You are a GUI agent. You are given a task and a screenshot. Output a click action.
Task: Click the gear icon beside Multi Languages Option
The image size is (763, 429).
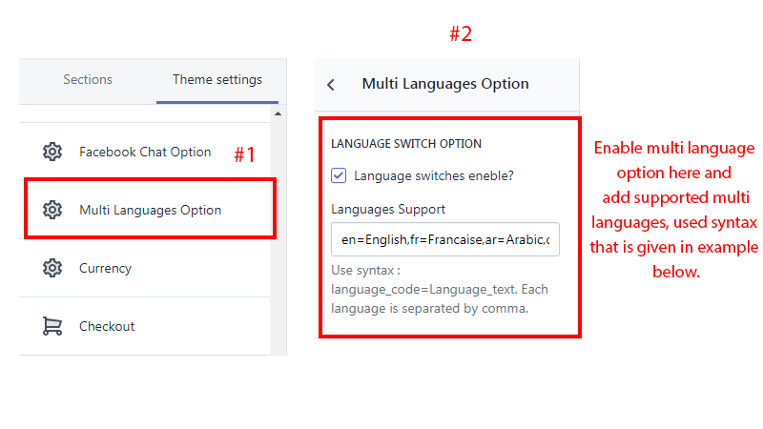52,210
